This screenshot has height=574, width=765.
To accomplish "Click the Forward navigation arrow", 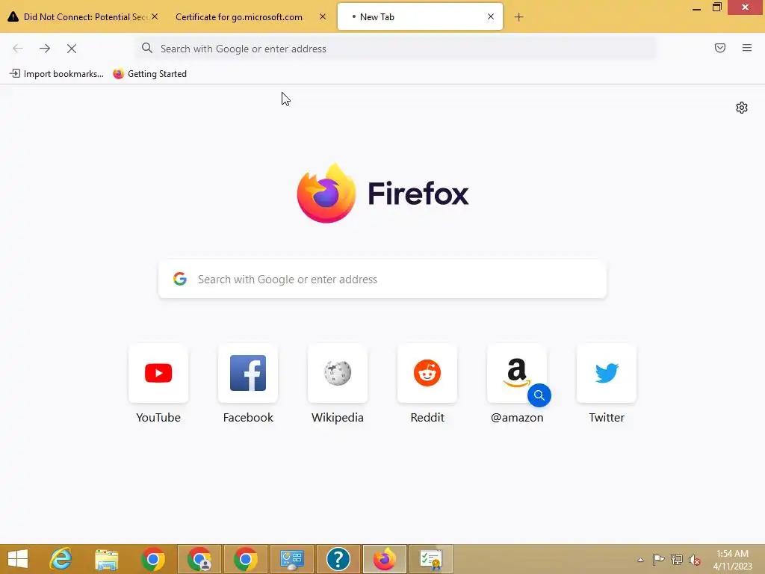I will [45, 49].
